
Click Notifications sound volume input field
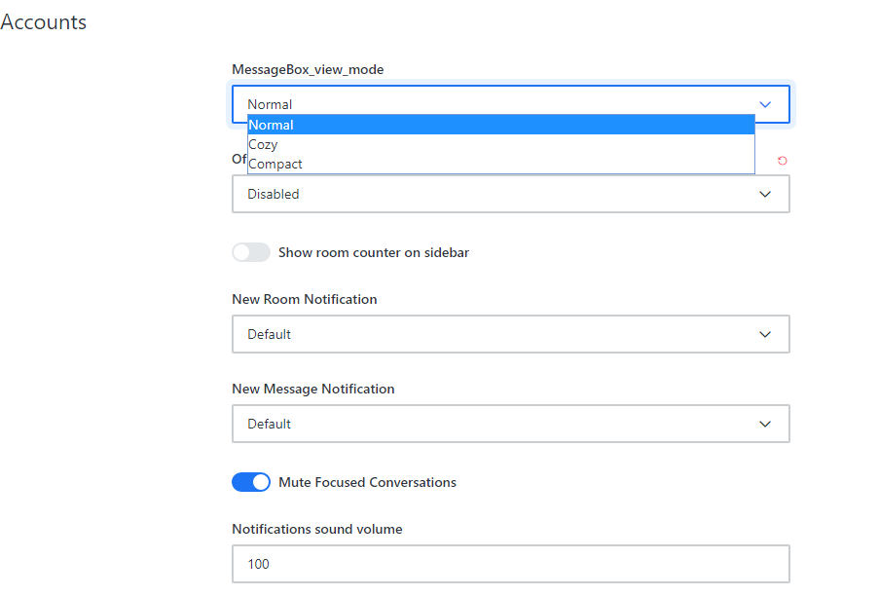pos(511,564)
